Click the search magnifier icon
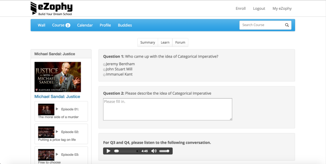Image resolution: width=326 pixels, height=164 pixels. [x=287, y=25]
